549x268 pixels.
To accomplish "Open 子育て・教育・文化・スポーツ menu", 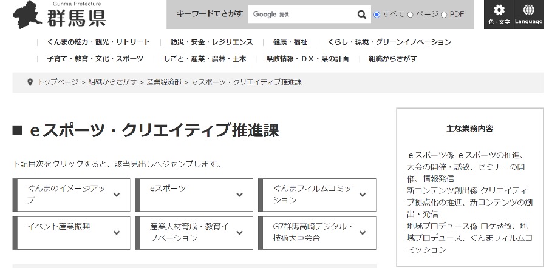I will 95,59.
